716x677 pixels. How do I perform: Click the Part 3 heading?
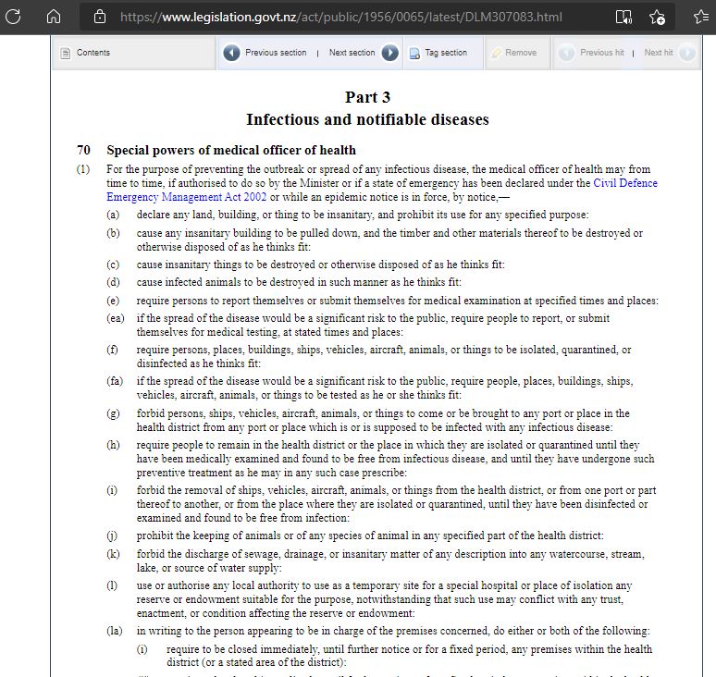[x=367, y=97]
